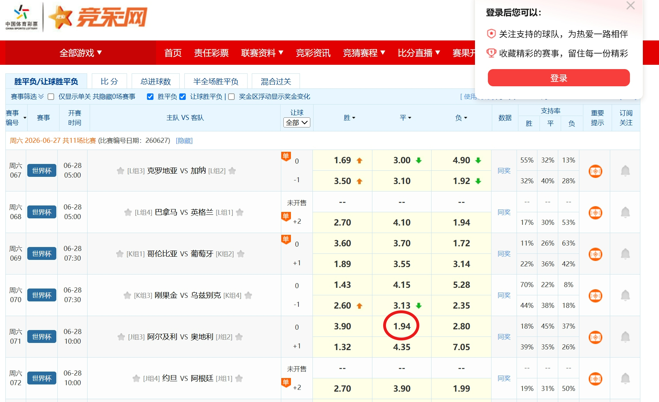This screenshot has height=402, width=659.
Task: Favorite 奥地利 away team star
Action: (x=239, y=337)
